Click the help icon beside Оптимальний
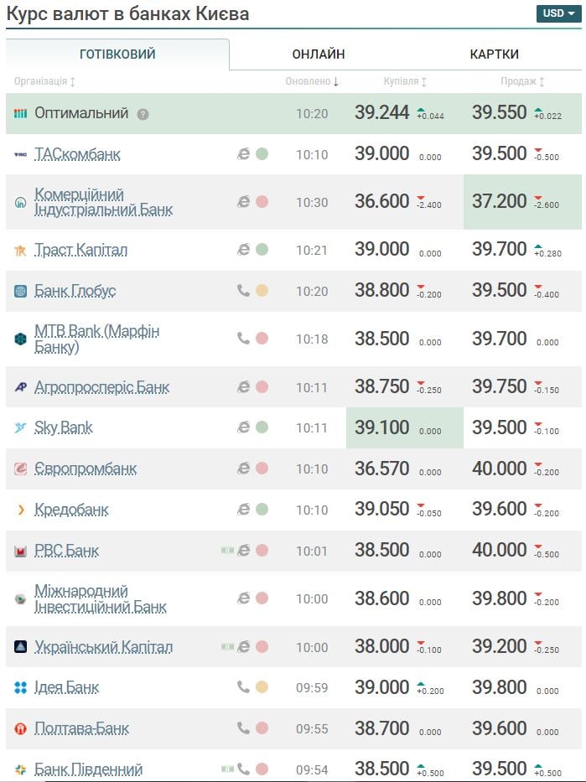This screenshot has width=586, height=782. point(143,114)
